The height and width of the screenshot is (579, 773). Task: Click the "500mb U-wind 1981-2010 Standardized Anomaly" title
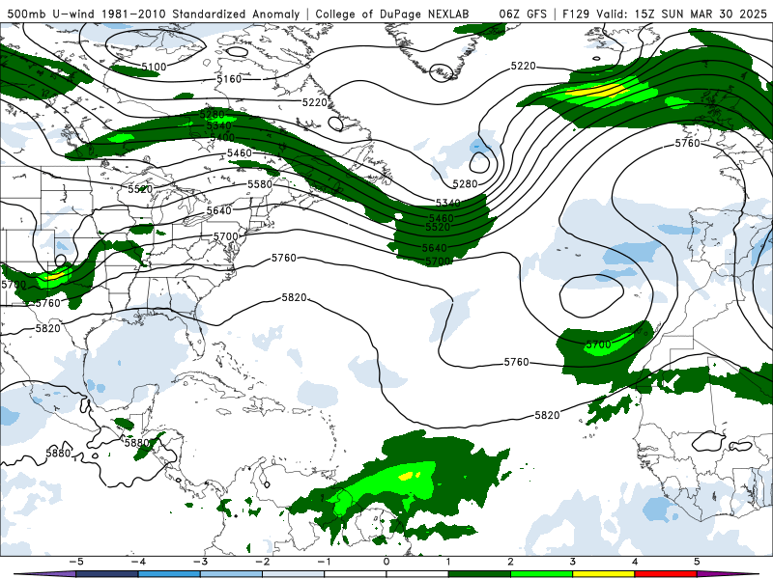point(153,14)
